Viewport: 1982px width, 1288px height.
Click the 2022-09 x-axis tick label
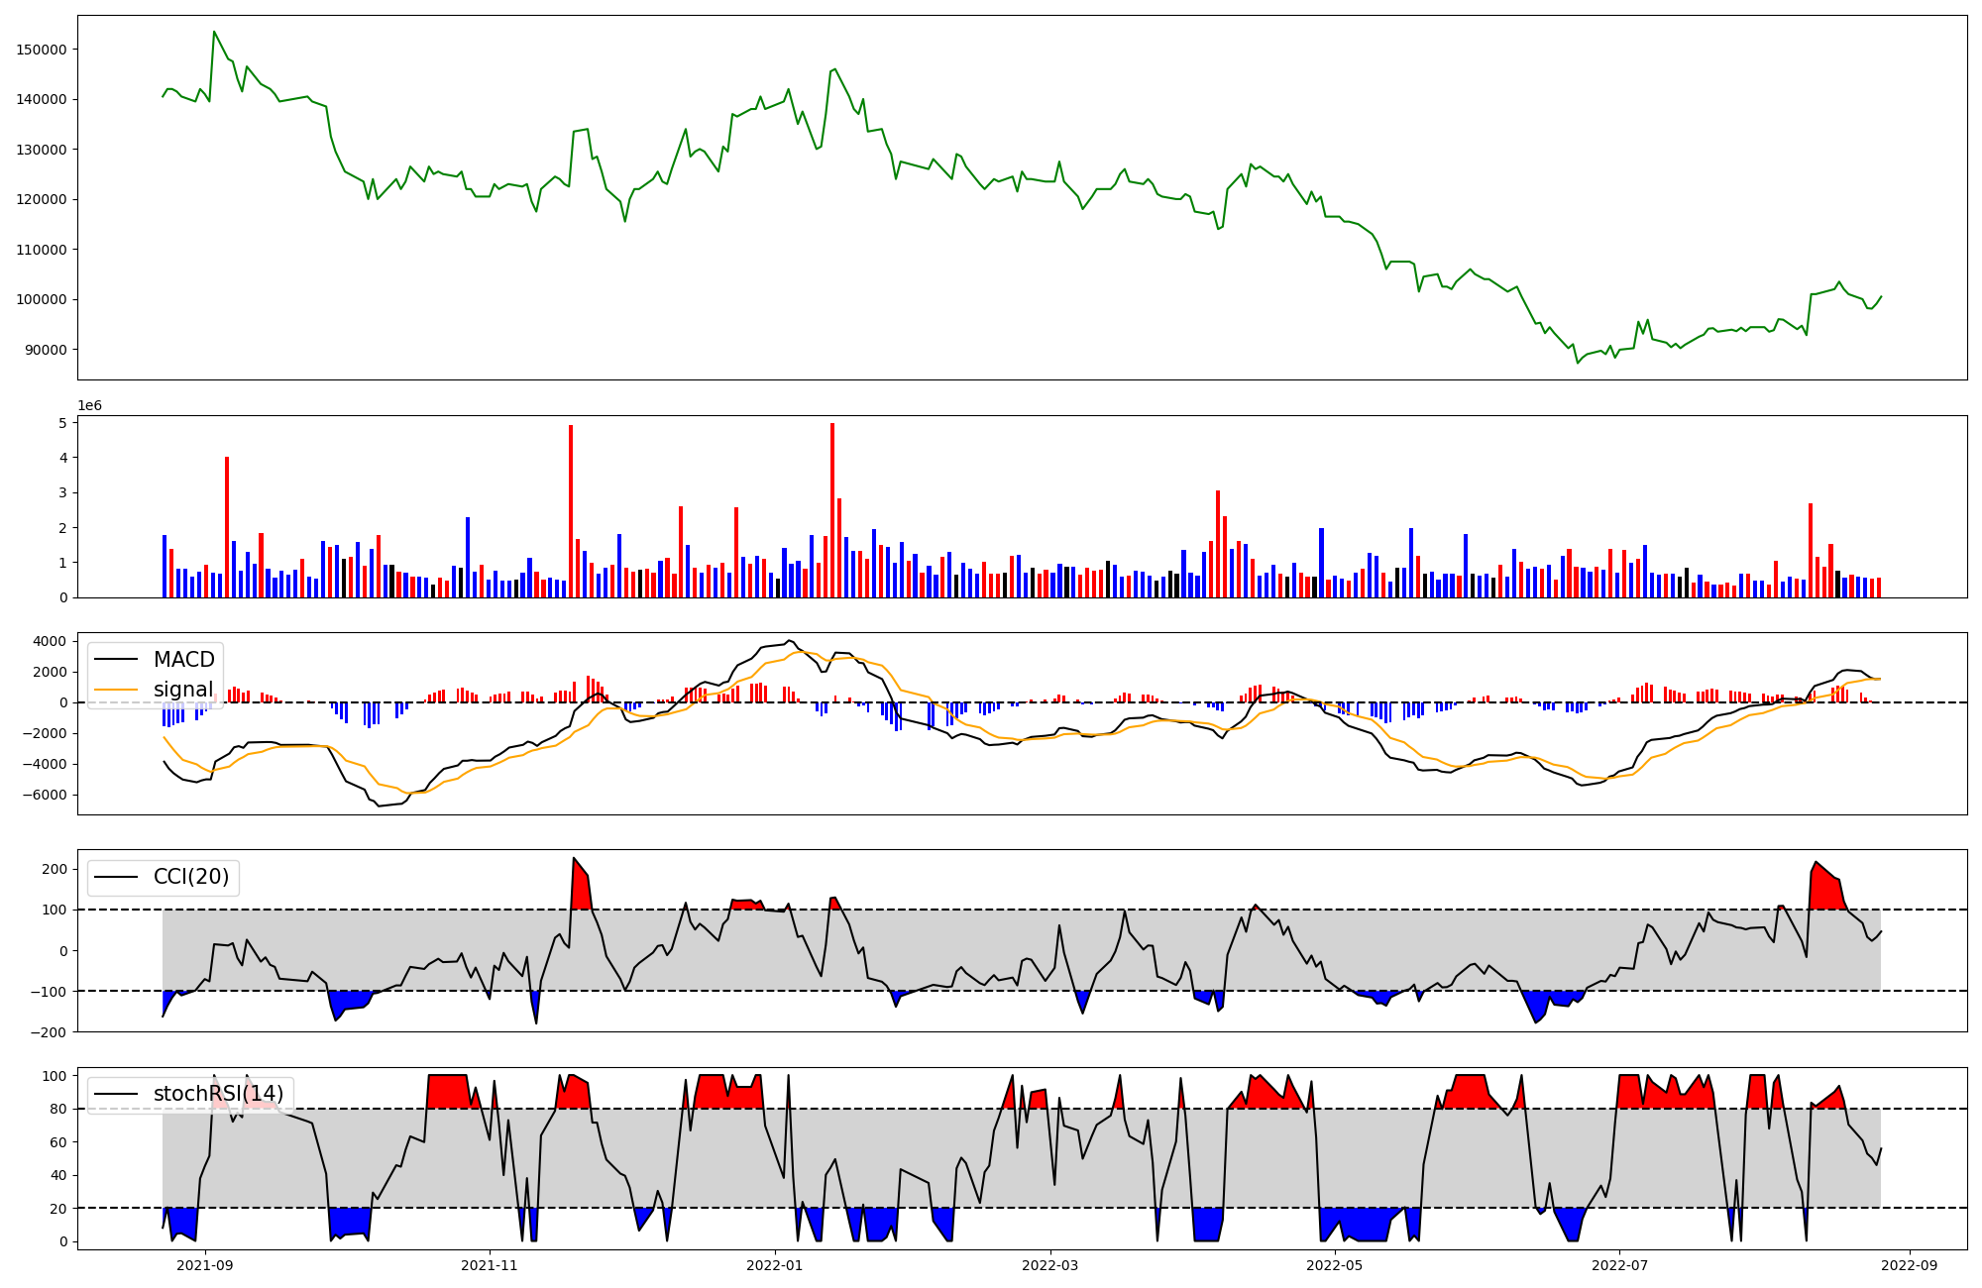click(x=1908, y=1265)
